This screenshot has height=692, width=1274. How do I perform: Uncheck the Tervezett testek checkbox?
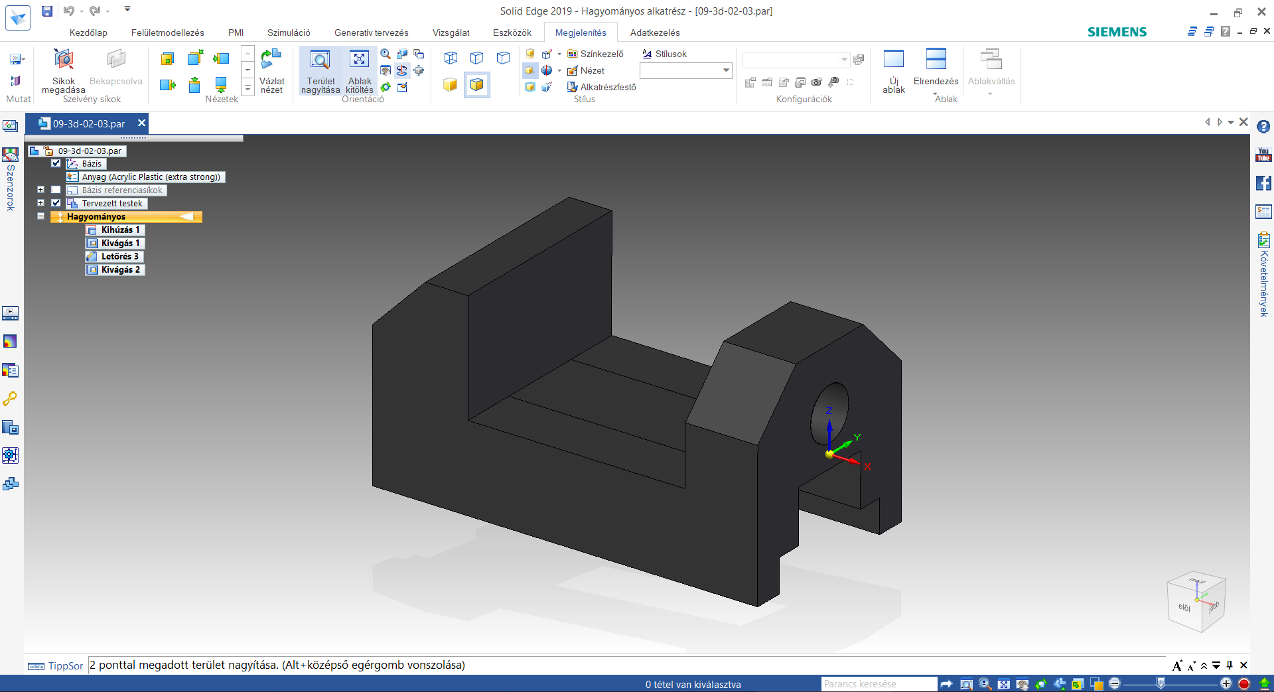pyautogui.click(x=56, y=203)
